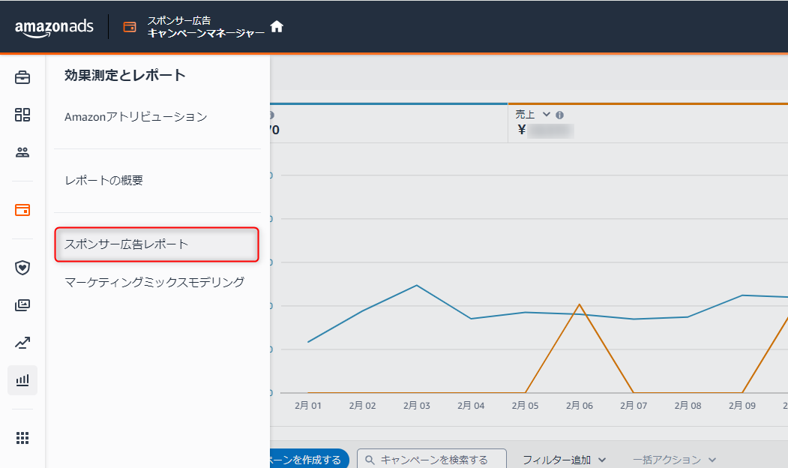
Task: Click the 2月 07 axis label
Action: click(634, 406)
